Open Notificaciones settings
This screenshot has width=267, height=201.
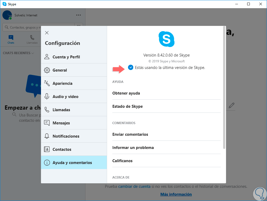74,136
